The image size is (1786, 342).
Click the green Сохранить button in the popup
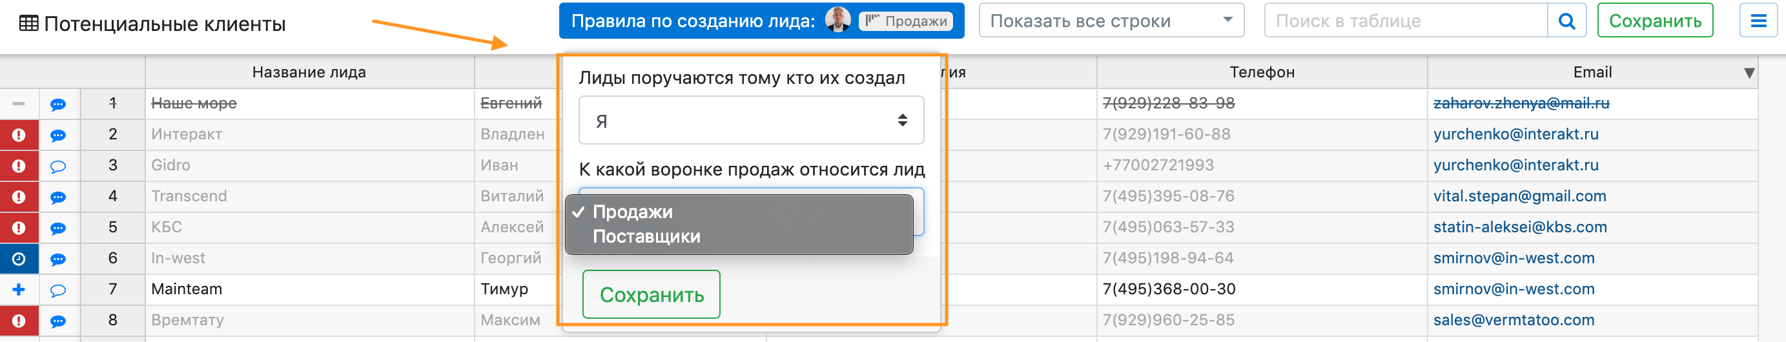click(651, 294)
